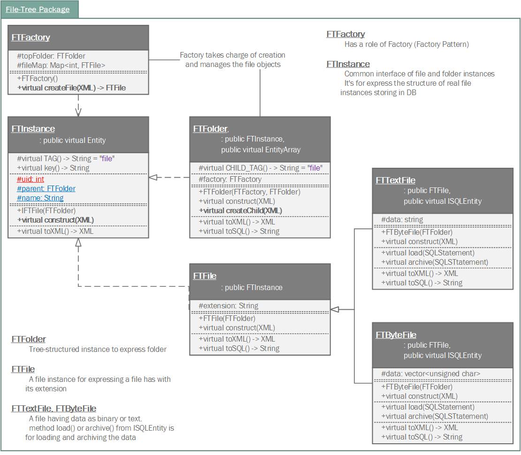
Task: Click the File-Tree Package tab label
Action: point(38,9)
